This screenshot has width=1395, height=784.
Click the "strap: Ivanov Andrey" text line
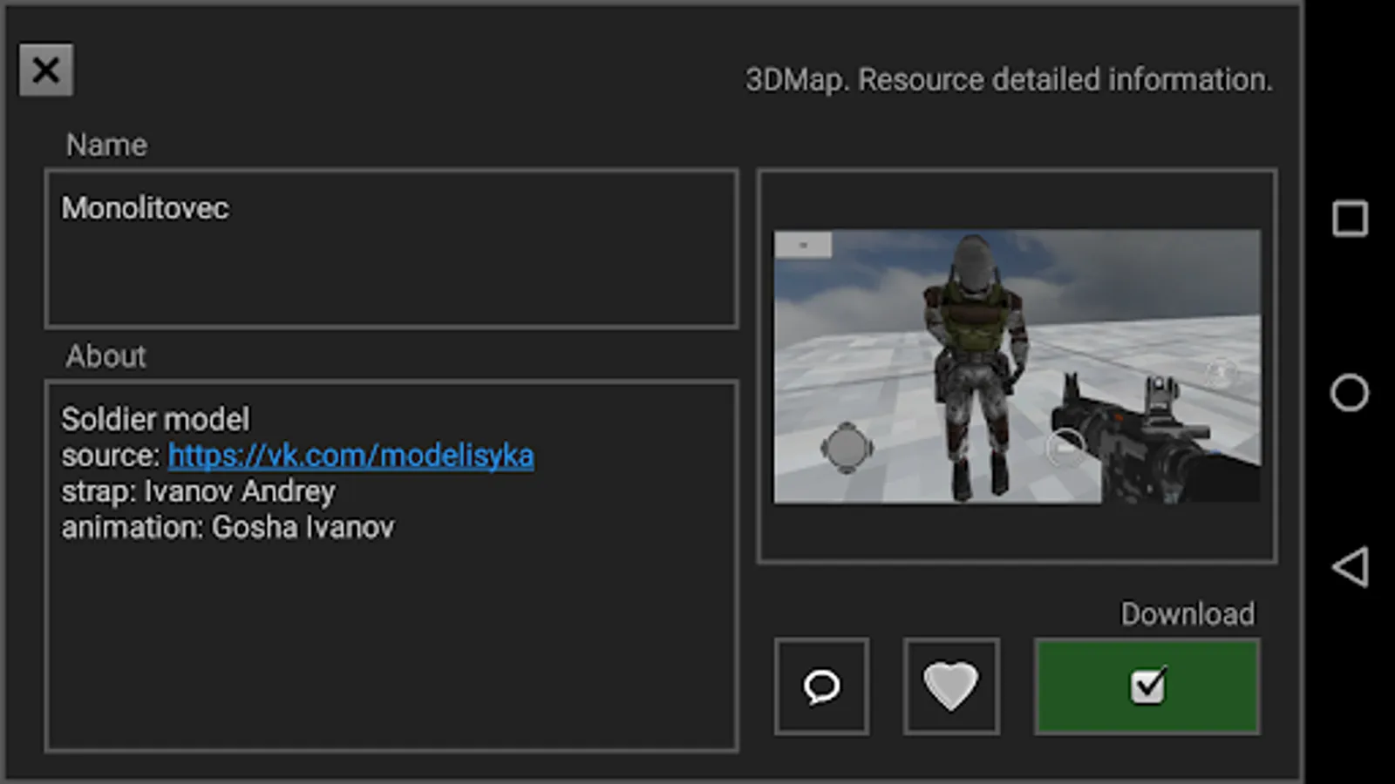pyautogui.click(x=198, y=491)
